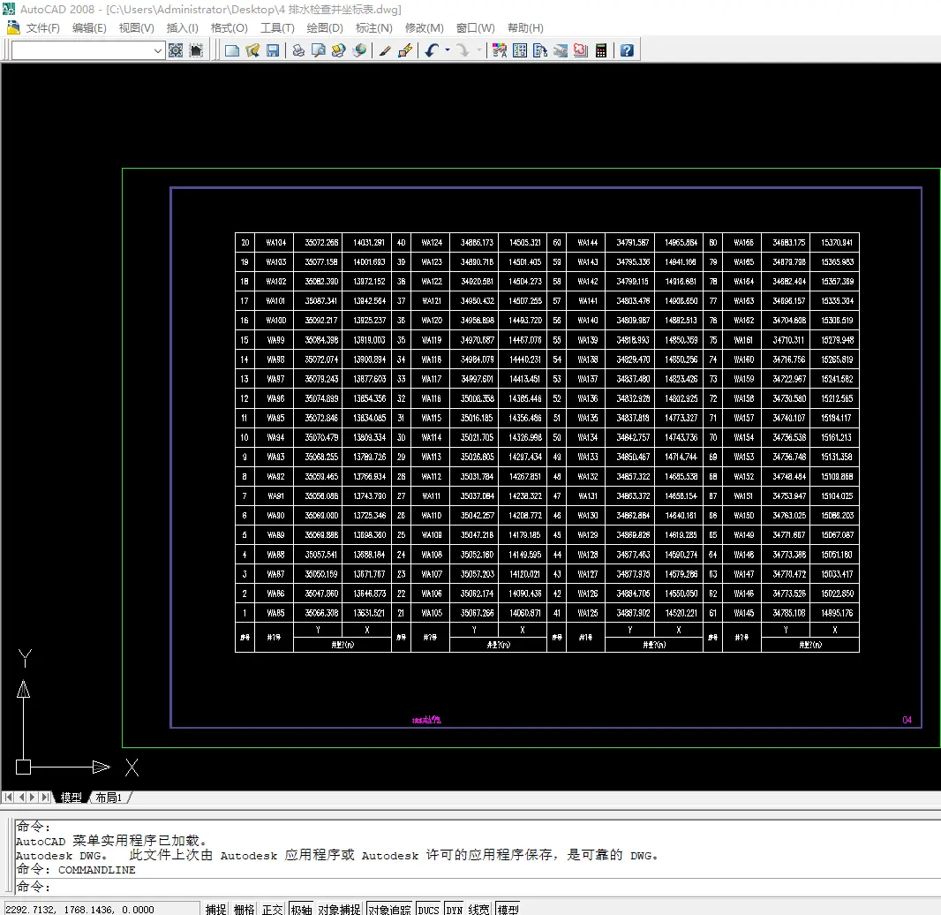This screenshot has width=941, height=915.
Task: Expand the workspace dropdown combo box
Action: click(x=159, y=50)
